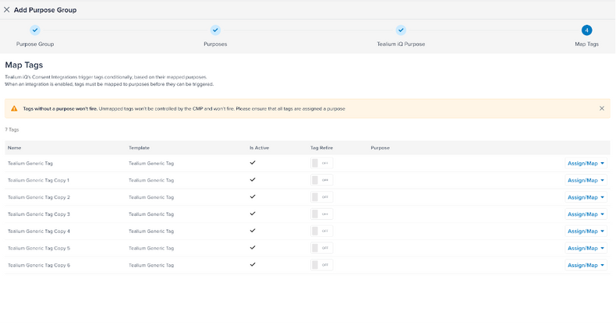Enable Tag Refire for Copy 2 tag

320,197
